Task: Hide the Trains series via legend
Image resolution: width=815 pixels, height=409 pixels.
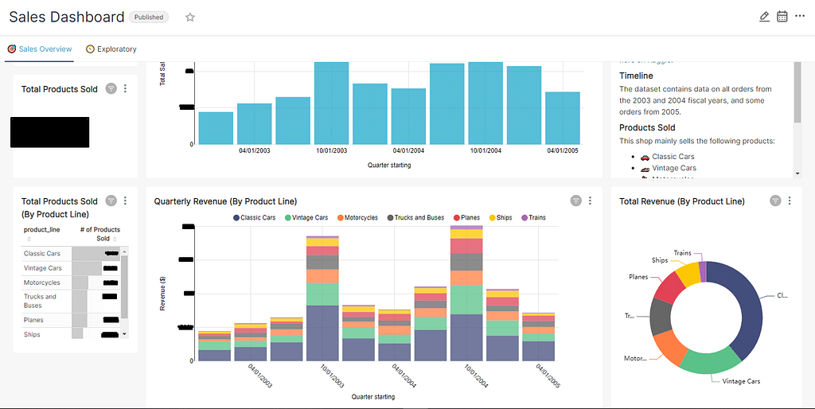Action: click(x=533, y=217)
